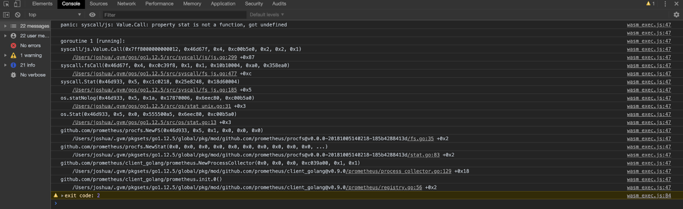Switch to the Sources tab
Viewport: 683px width, 209px height.
coord(98,4)
